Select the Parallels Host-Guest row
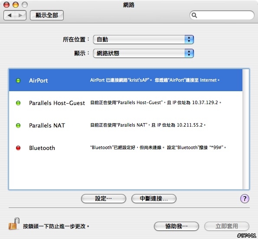Image resolution: width=258 pixels, height=239 pixels. (x=126, y=103)
